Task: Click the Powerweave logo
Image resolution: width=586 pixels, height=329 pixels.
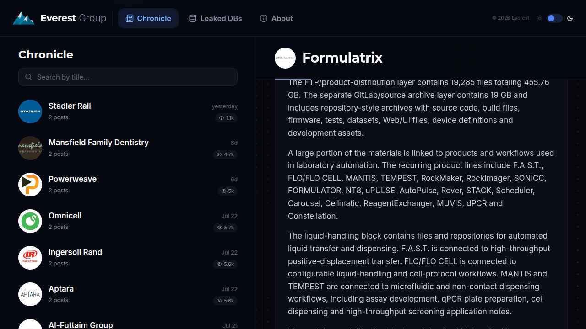Action: (x=30, y=185)
